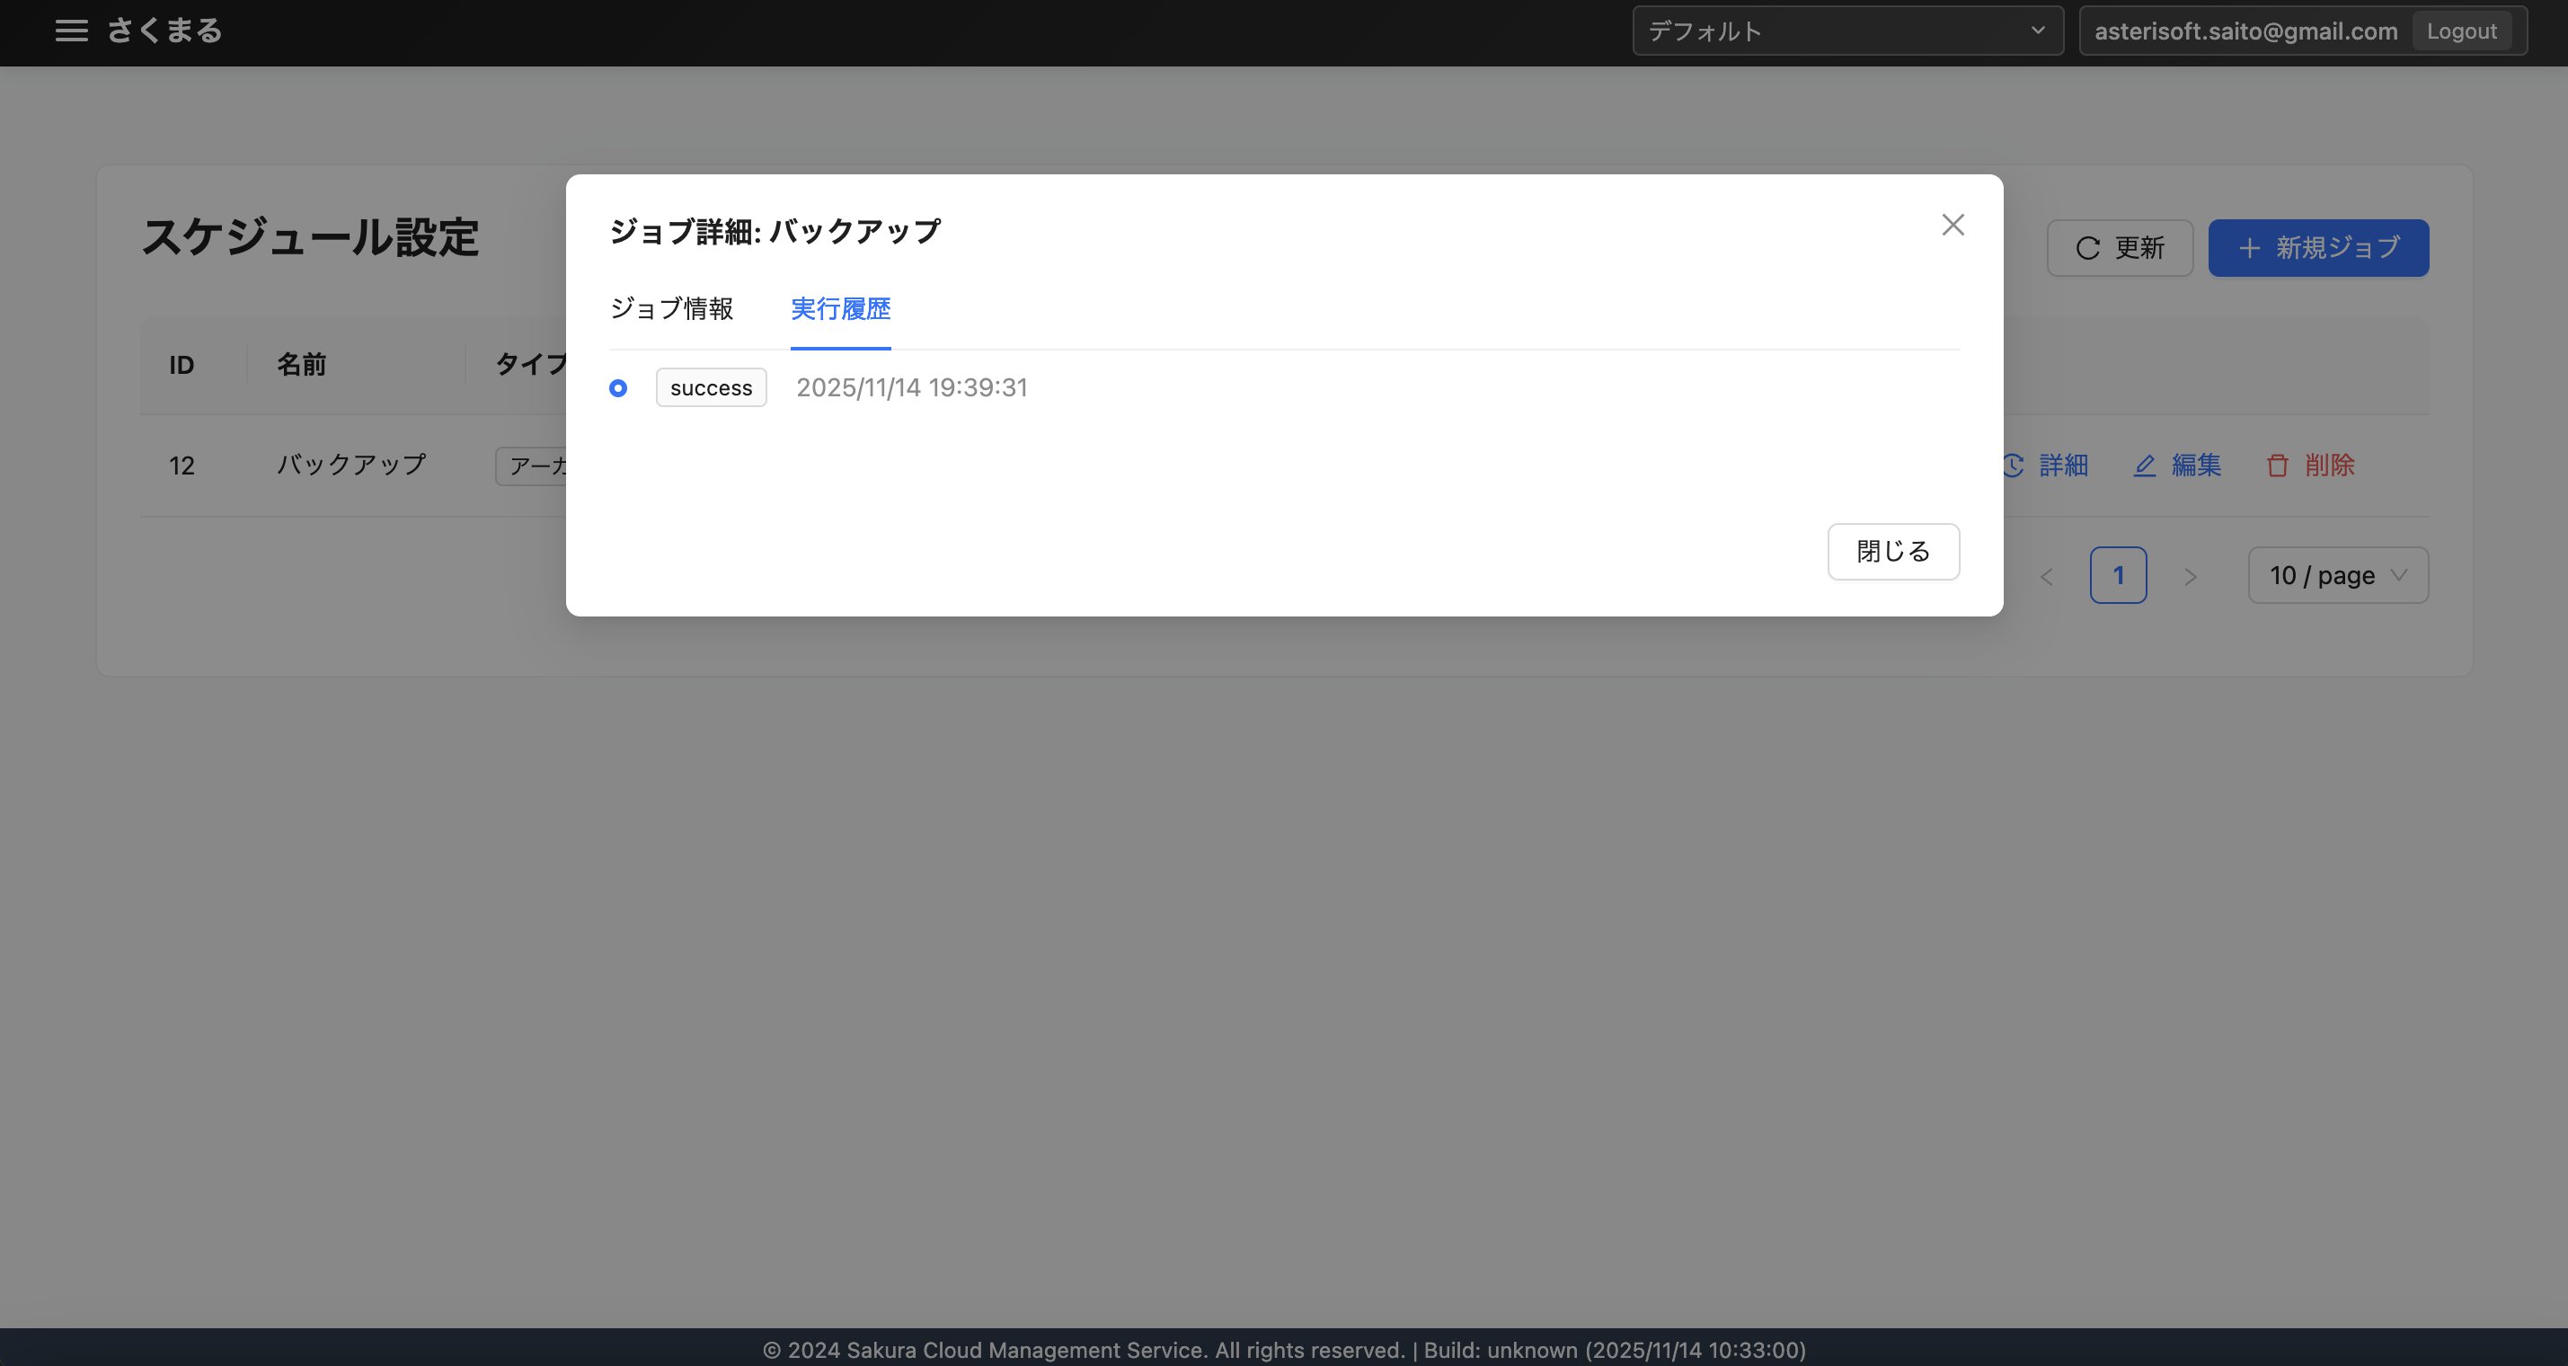2568x1366 pixels.
Task: Open the hamburger menu icon
Action: (71, 31)
